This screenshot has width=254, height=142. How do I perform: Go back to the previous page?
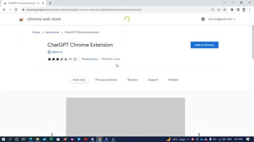tap(4, 9)
